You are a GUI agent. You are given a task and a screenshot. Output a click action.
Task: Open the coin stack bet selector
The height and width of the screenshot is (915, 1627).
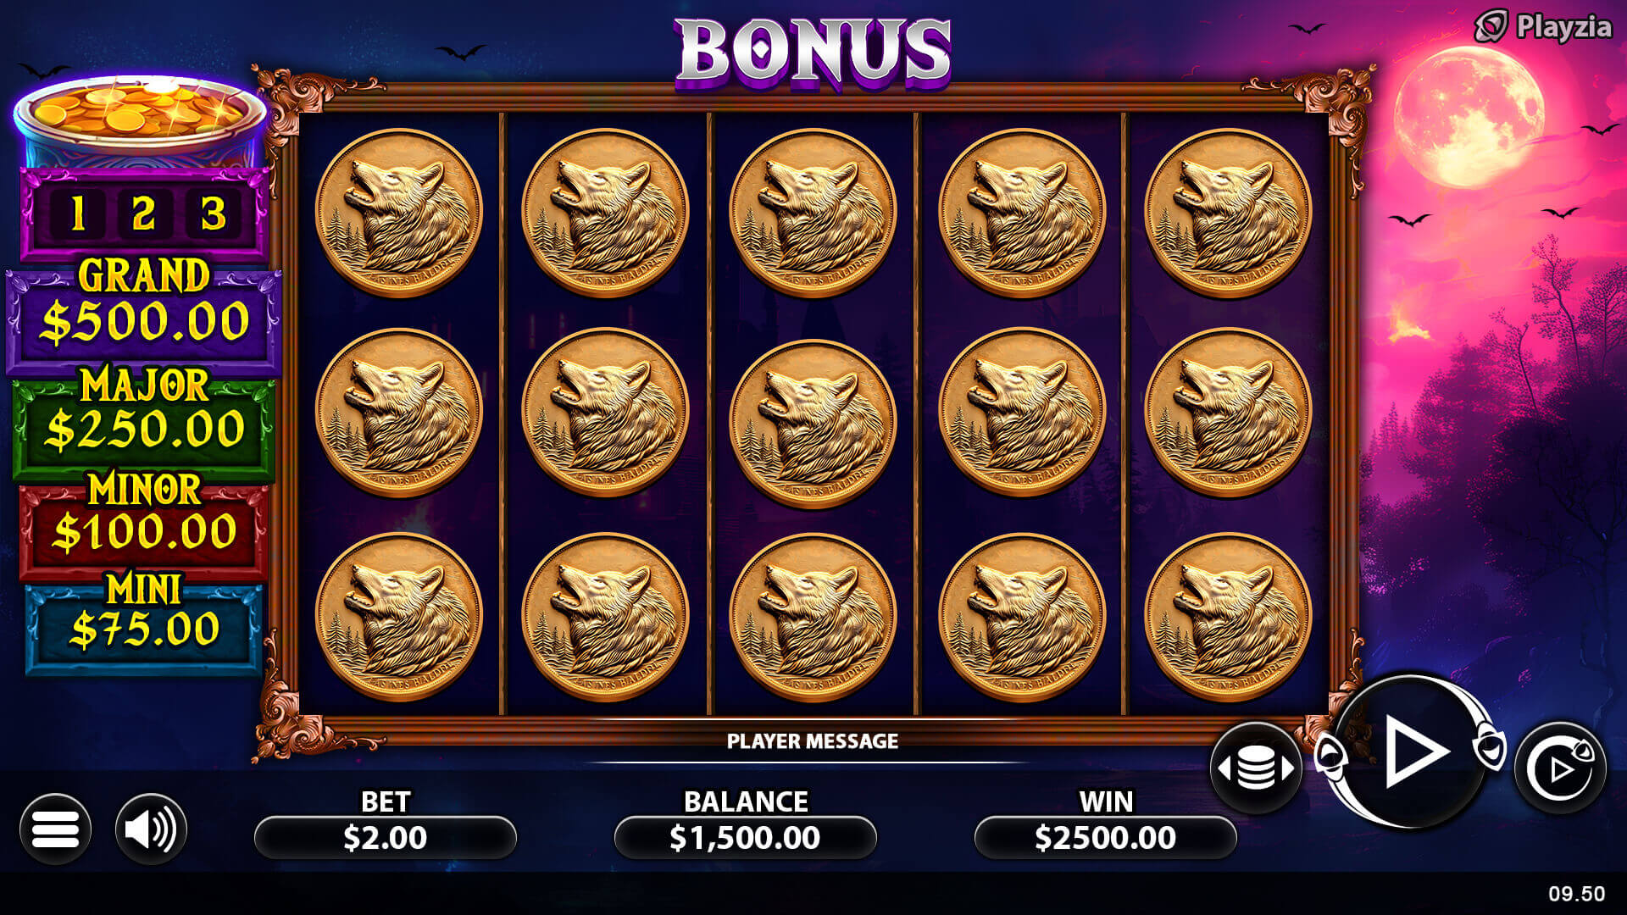coord(1256,768)
